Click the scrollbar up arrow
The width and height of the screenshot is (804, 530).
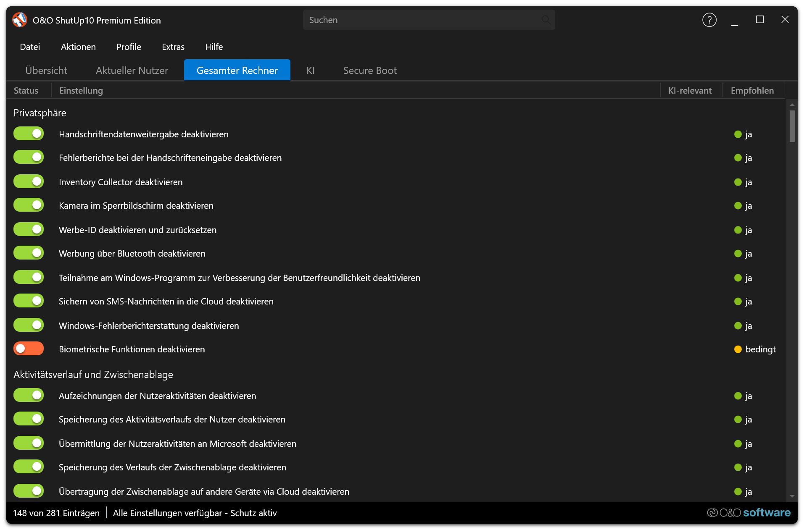pyautogui.click(x=792, y=104)
